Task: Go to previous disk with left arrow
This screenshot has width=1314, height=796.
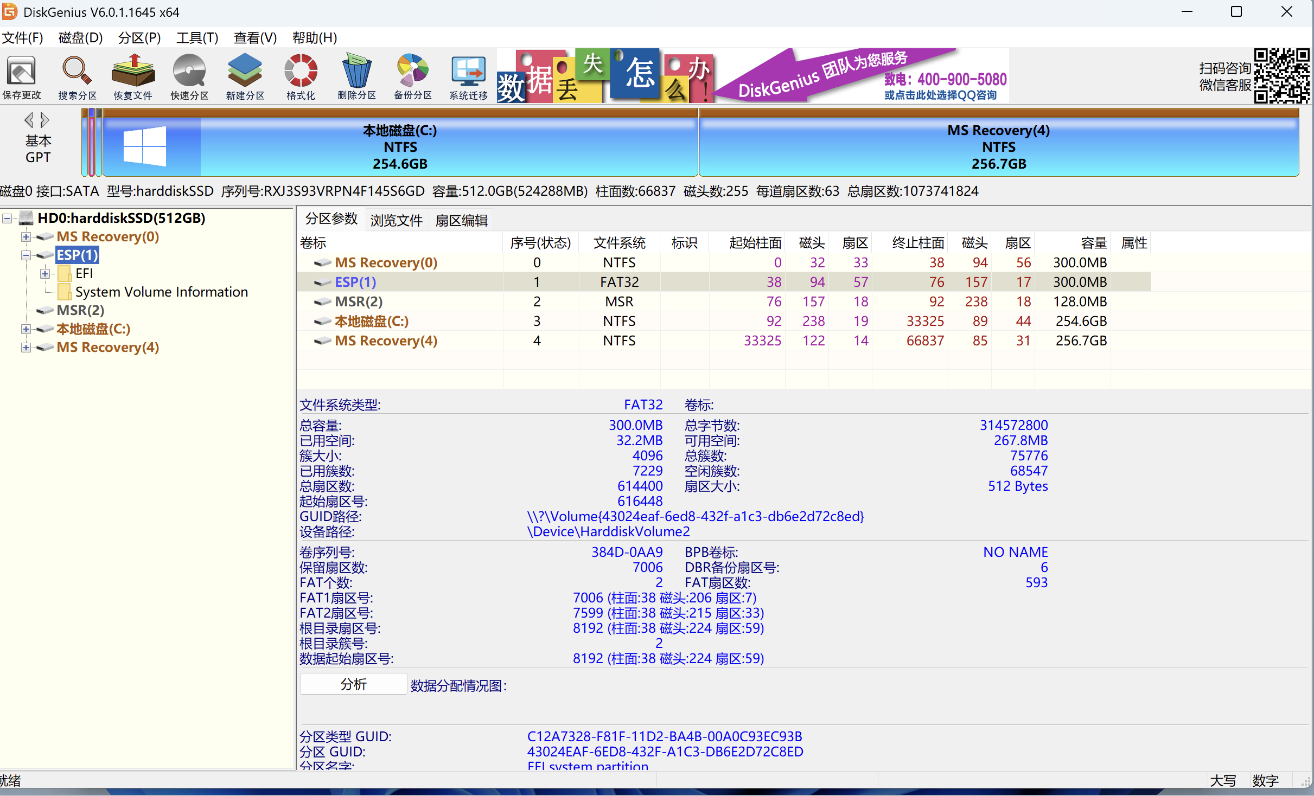Action: point(29,119)
